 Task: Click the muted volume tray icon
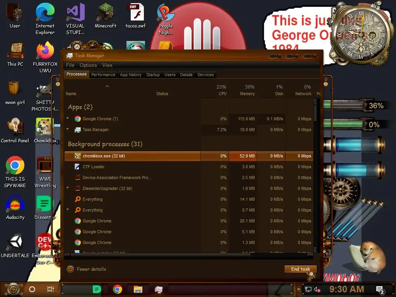tap(317, 289)
